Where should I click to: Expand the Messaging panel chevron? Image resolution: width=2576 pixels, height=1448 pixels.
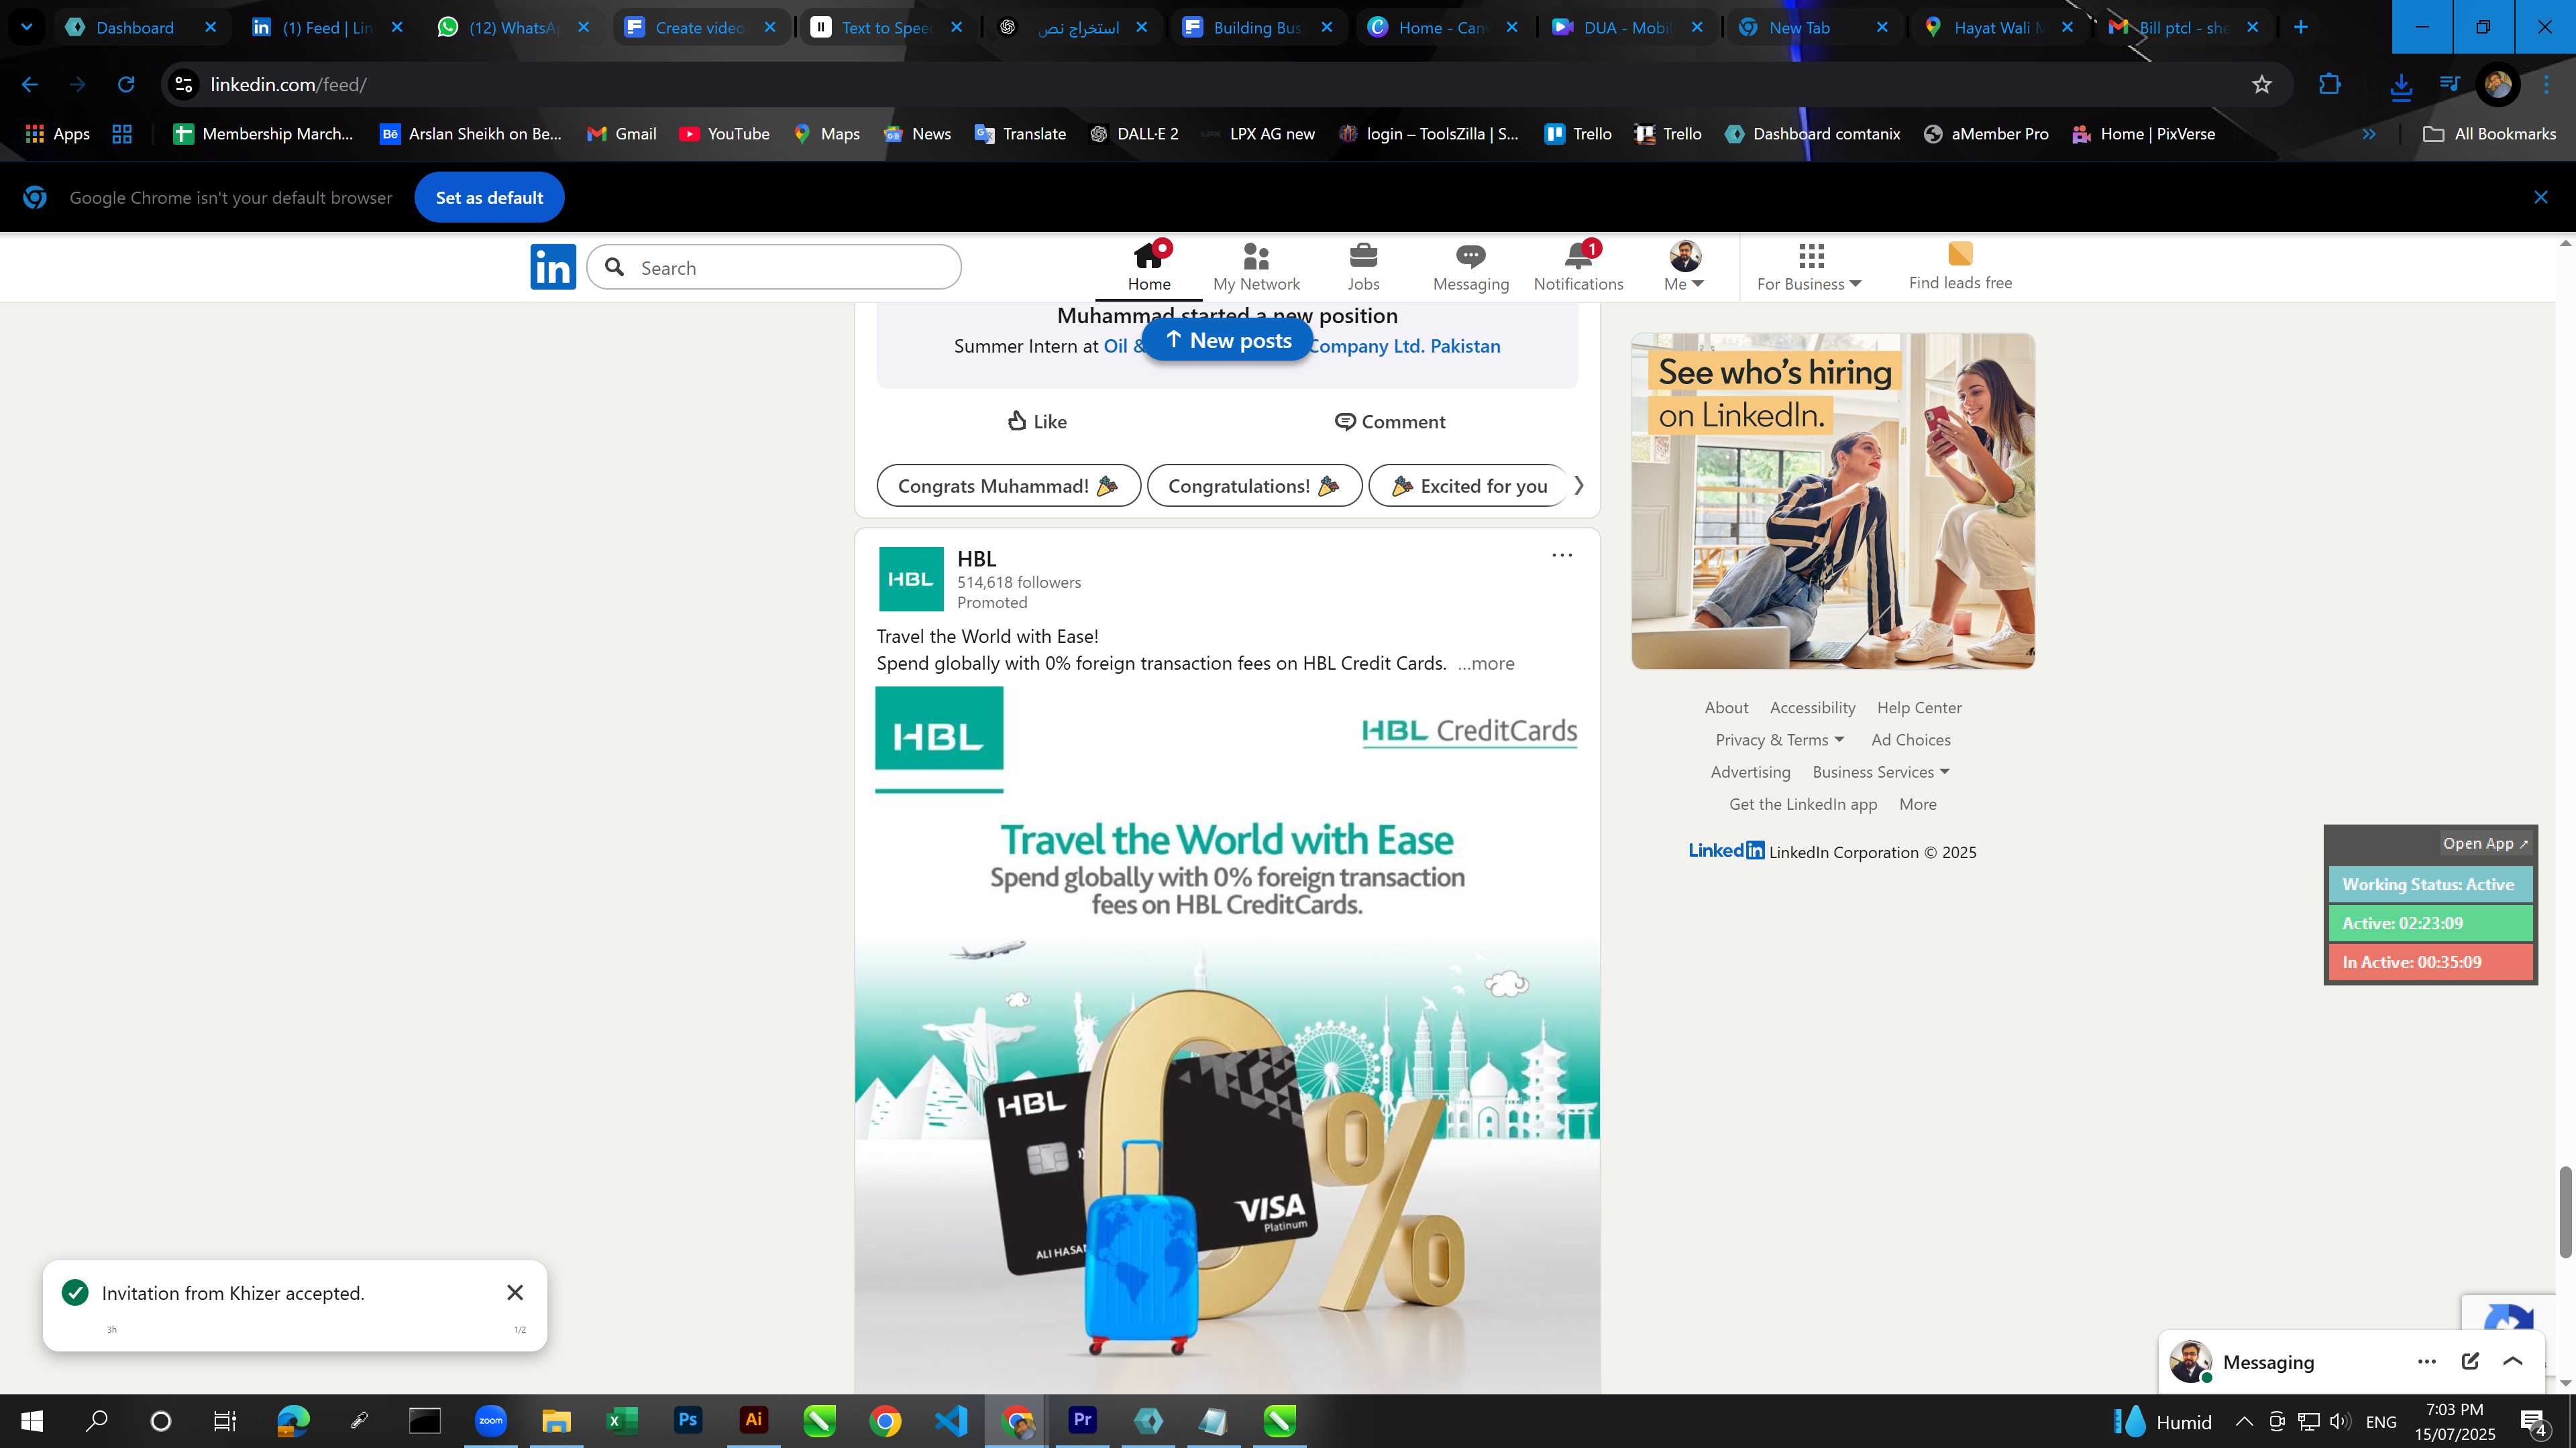2512,1361
